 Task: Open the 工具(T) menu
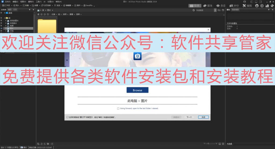(x=39, y=2)
